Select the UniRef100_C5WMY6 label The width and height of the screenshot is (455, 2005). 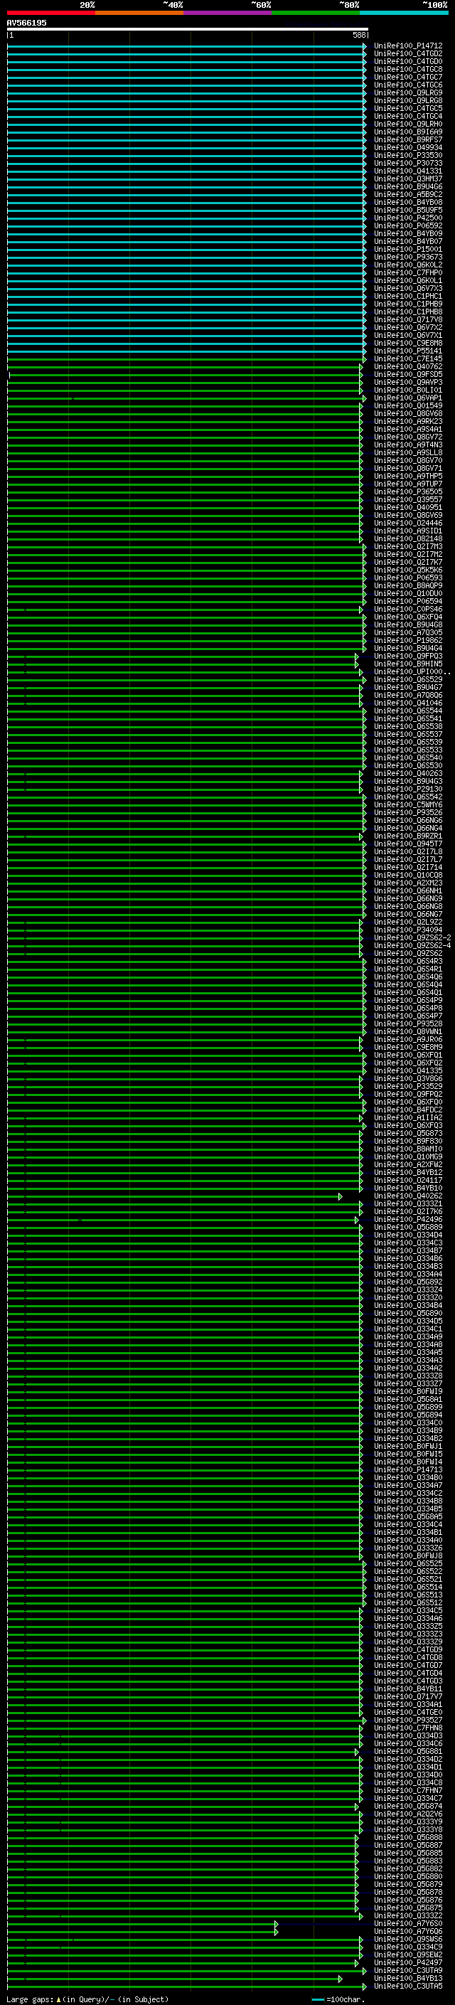point(408,805)
